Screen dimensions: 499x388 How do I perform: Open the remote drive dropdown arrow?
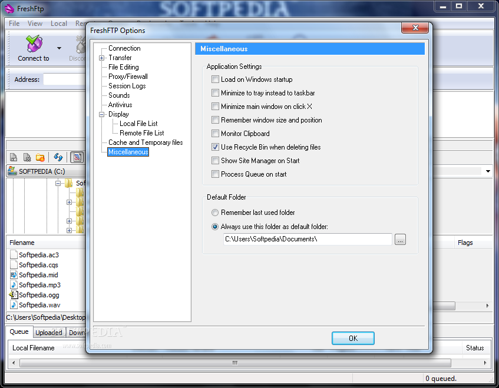click(x=488, y=171)
